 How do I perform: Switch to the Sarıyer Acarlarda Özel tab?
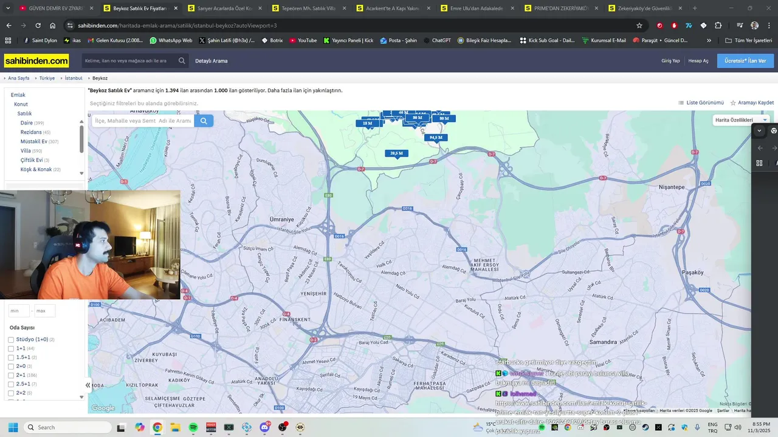[224, 8]
